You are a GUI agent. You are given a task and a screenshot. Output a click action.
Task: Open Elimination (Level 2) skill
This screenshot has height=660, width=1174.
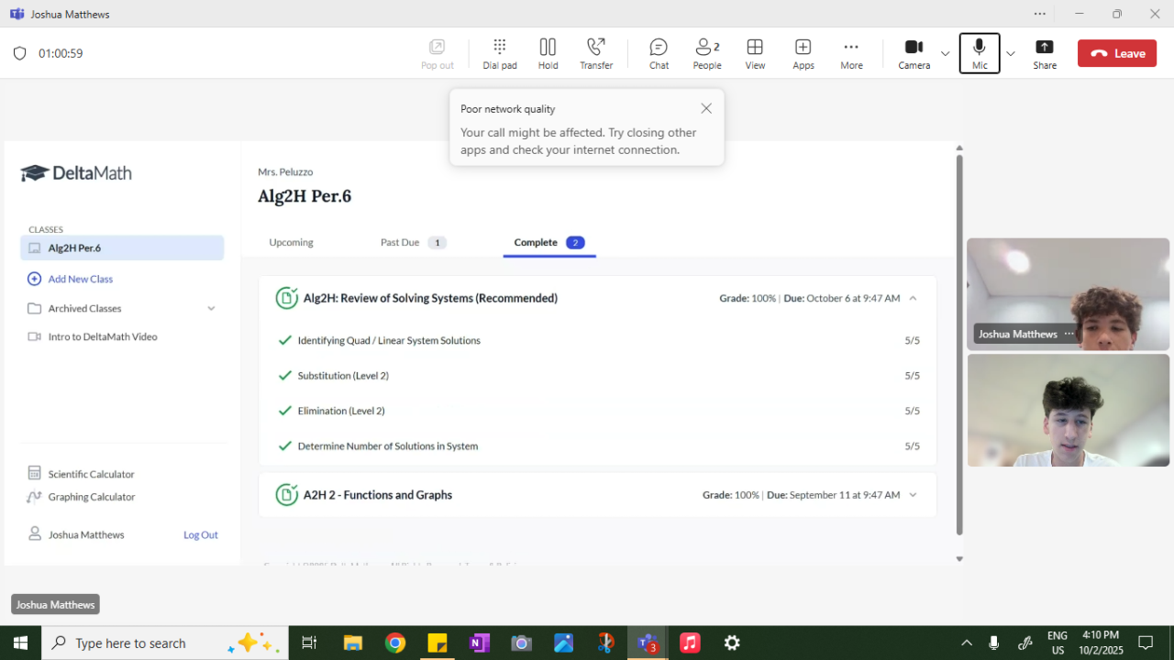341,411
